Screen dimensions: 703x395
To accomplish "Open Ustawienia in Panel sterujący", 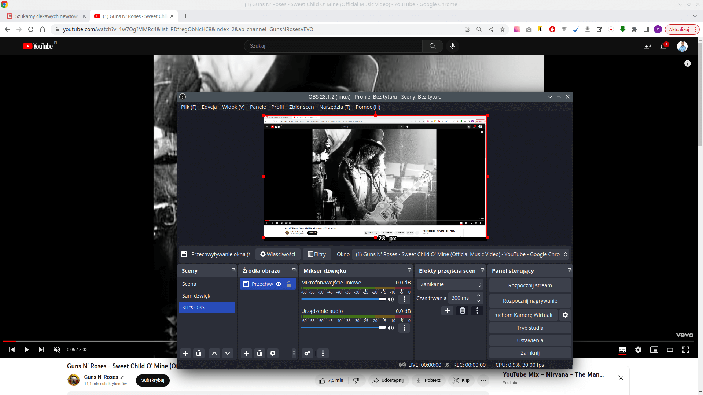I will 530,340.
